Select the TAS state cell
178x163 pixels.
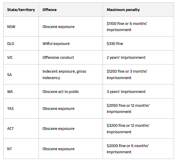click(21, 109)
